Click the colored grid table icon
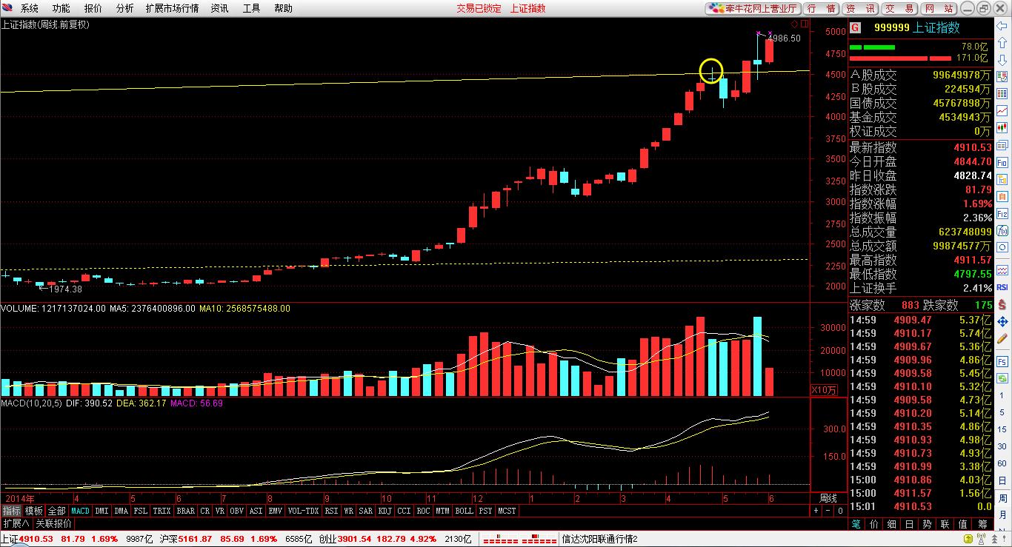The width and height of the screenshot is (1012, 547). click(x=1002, y=93)
